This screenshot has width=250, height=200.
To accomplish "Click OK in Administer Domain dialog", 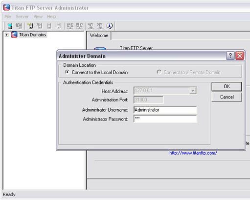I will point(227,86).
